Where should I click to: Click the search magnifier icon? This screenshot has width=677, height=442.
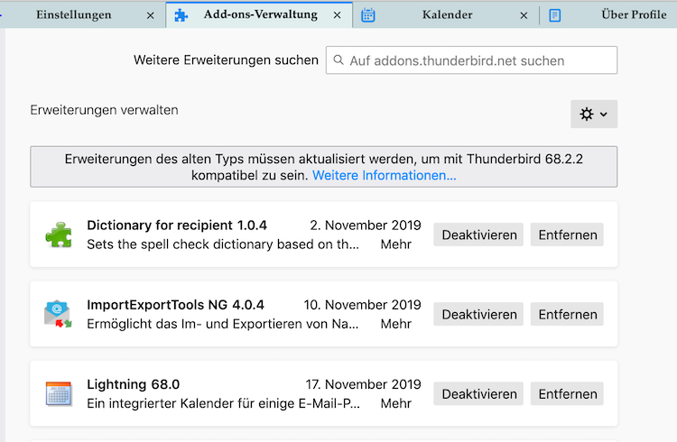point(338,60)
